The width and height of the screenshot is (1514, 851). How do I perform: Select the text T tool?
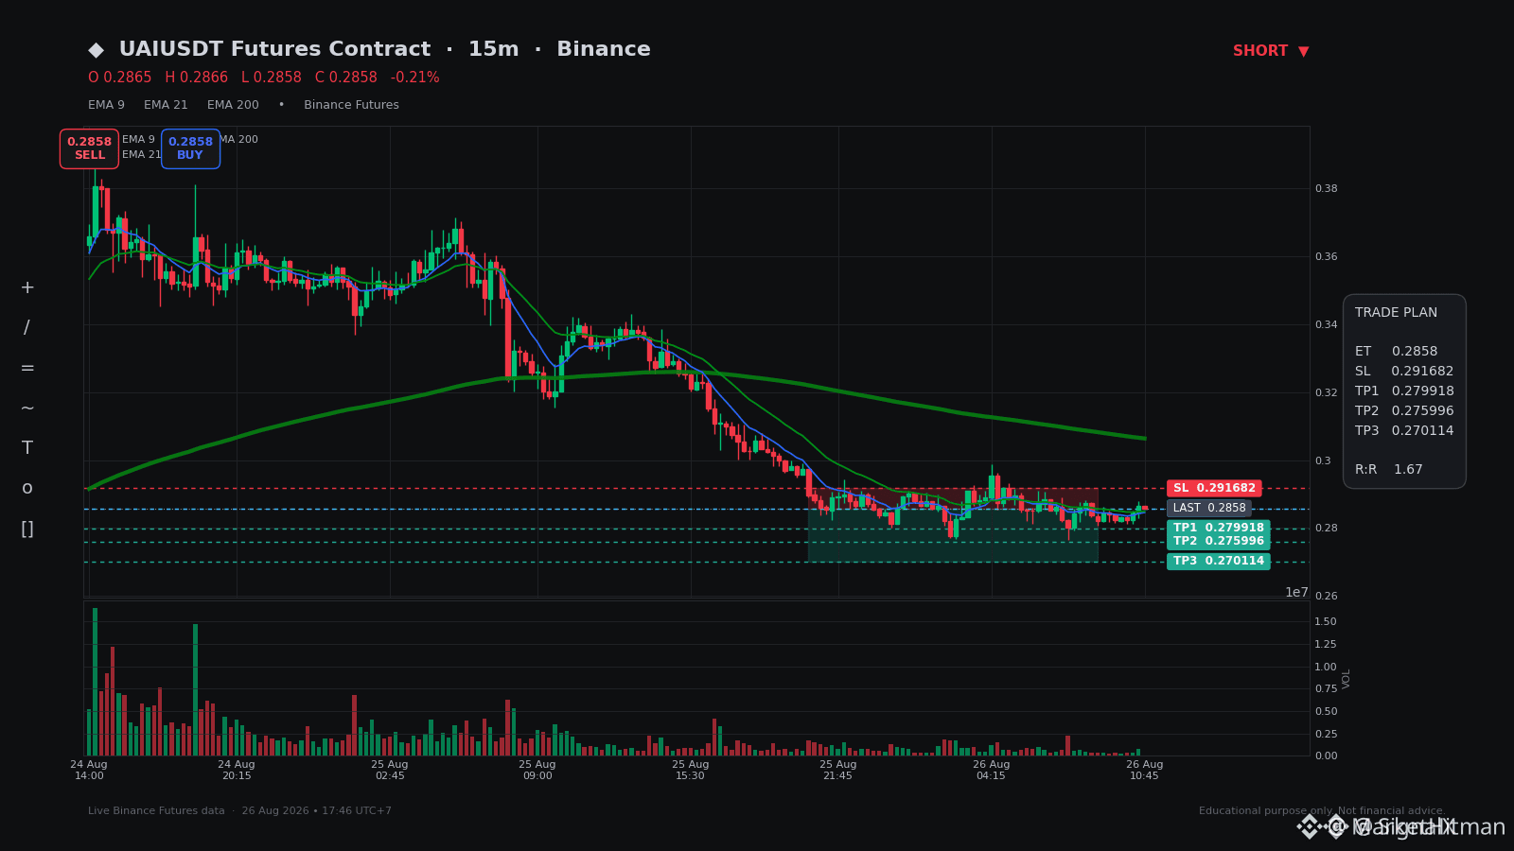click(27, 448)
